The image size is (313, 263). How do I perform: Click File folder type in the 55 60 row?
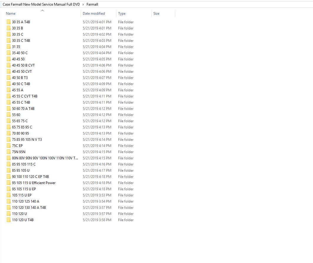click(x=126, y=115)
